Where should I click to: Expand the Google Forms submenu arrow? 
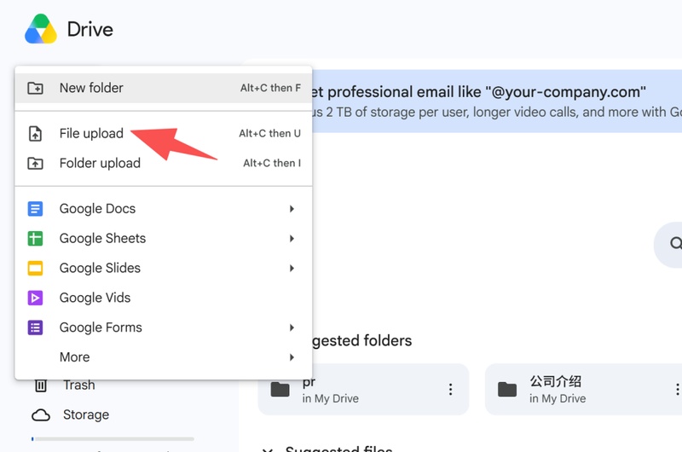tap(292, 327)
